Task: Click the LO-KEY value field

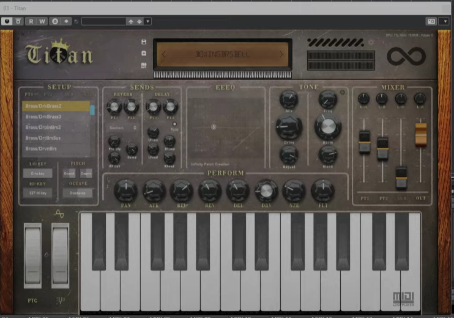Action: pyautogui.click(x=38, y=173)
